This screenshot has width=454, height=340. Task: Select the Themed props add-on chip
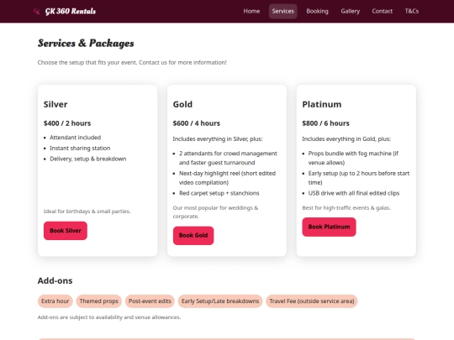98,301
